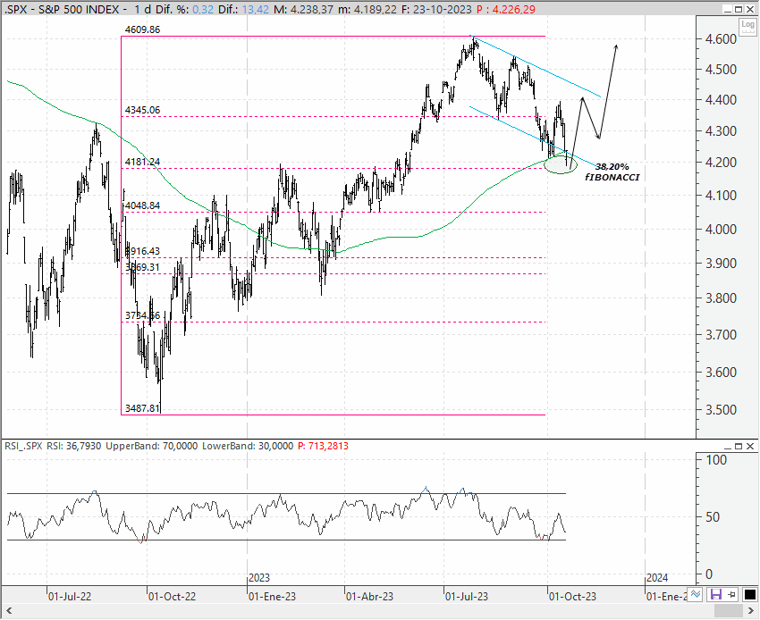This screenshot has width=760, height=620.
Task: Save chart with purple floppy disk icon
Action: point(715,595)
